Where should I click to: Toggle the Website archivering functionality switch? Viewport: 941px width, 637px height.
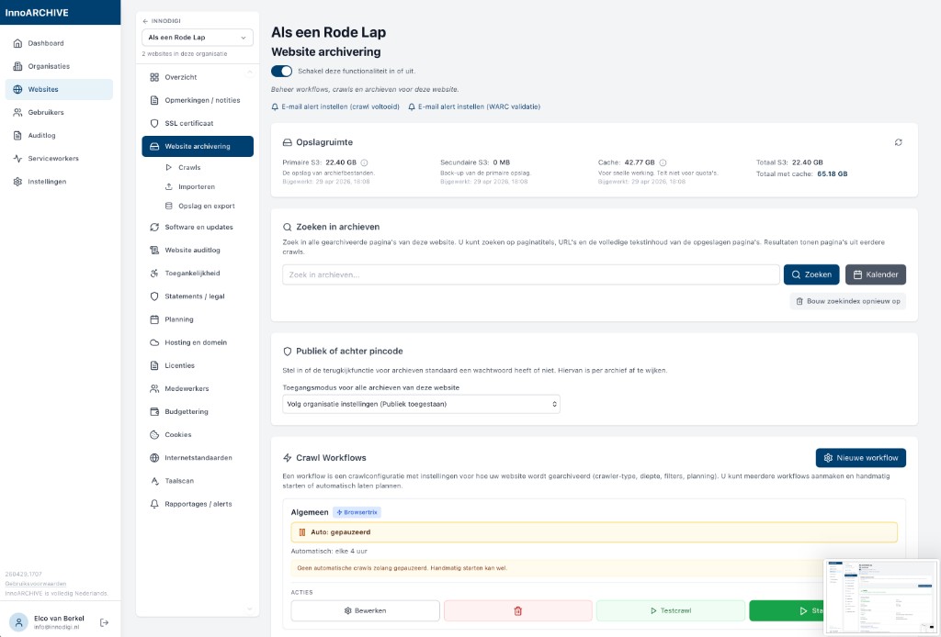click(x=282, y=71)
